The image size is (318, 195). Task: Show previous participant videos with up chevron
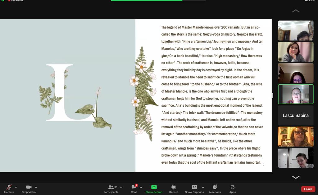tap(296, 11)
